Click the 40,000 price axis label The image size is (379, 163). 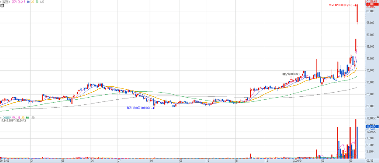(370, 59)
